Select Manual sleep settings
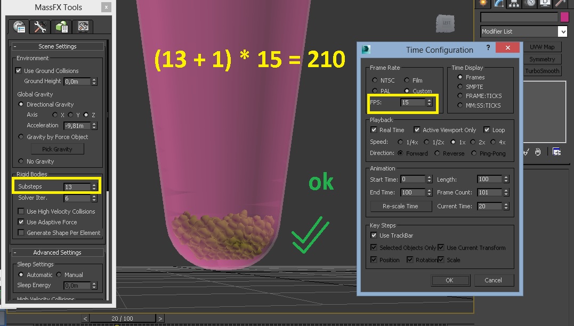Screen dimensions: 574x326 pyautogui.click(x=59, y=274)
